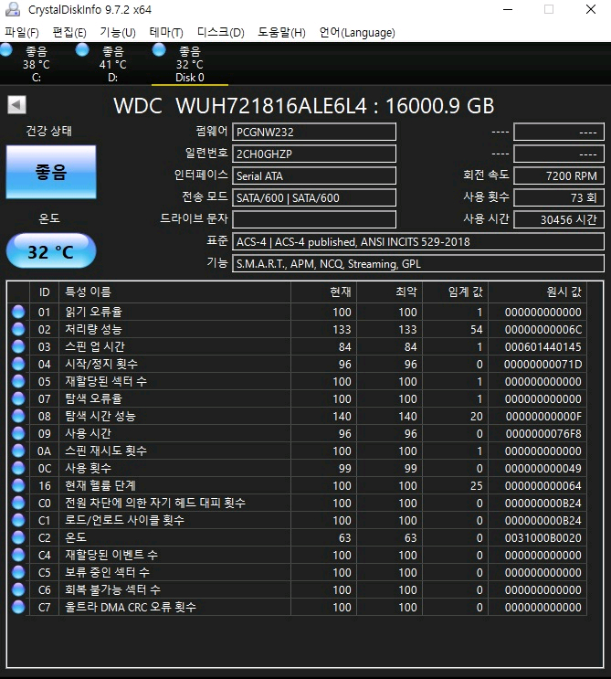The image size is (611, 679).
Task: Select attribute name 울트라 DMA CRC 오류 횟수
Action: 131,607
